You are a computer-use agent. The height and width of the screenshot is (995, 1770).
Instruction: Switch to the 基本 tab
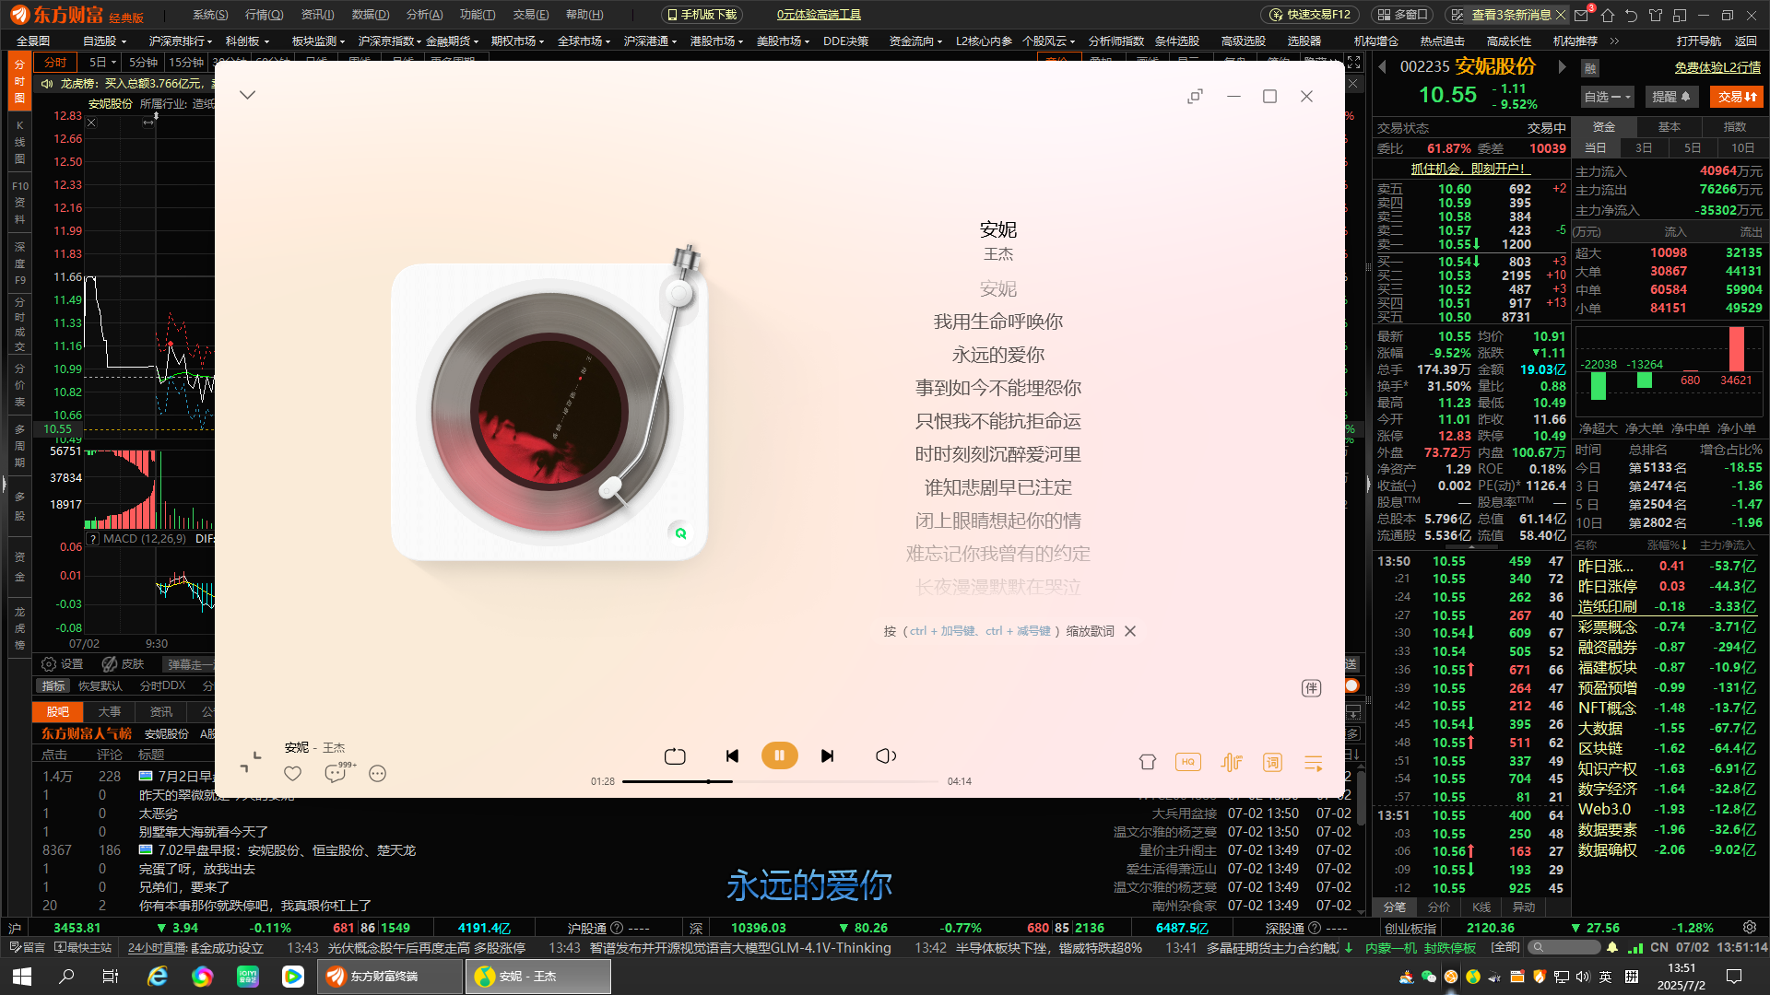point(1670,127)
